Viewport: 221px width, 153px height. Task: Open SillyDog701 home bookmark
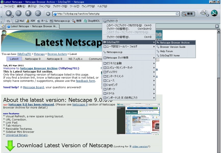click(176, 56)
